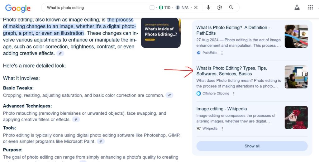Click the 'PathEdits' source name
This screenshot has width=319, height=162.
coord(210,53)
